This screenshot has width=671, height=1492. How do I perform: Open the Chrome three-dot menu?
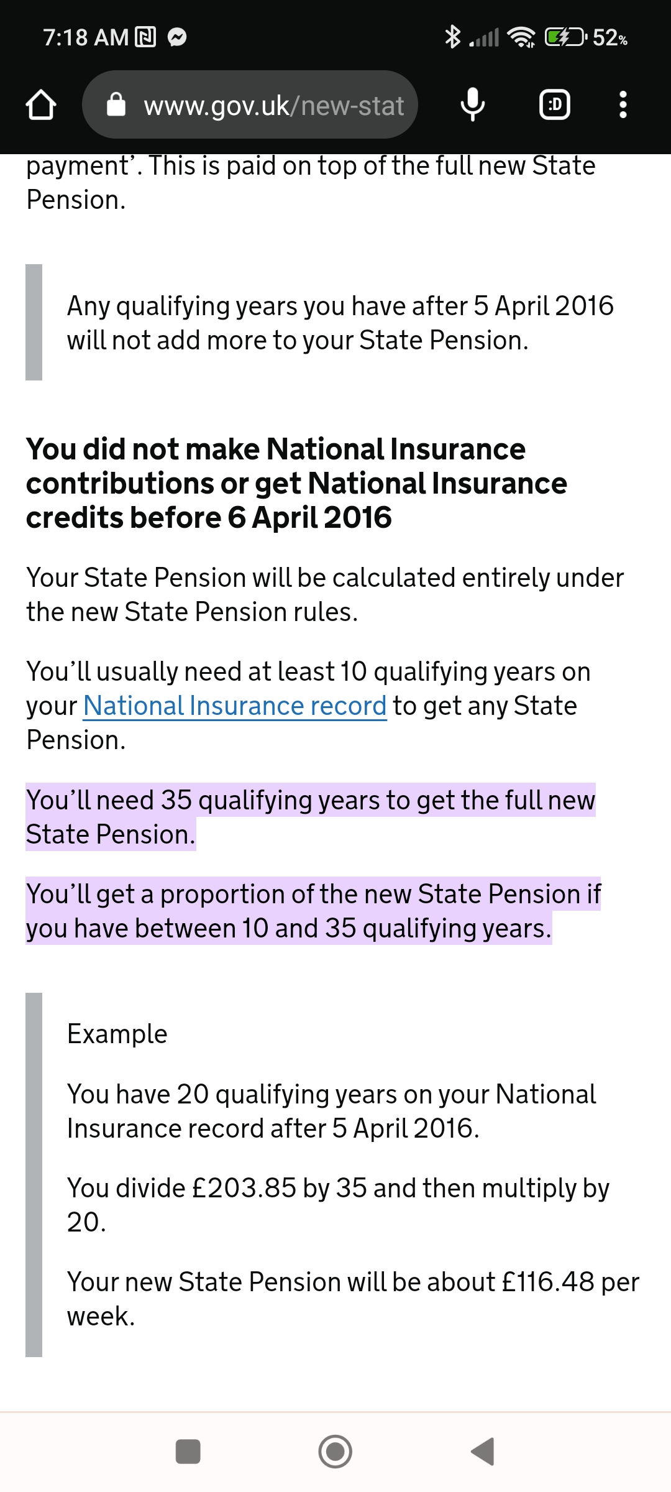(622, 104)
